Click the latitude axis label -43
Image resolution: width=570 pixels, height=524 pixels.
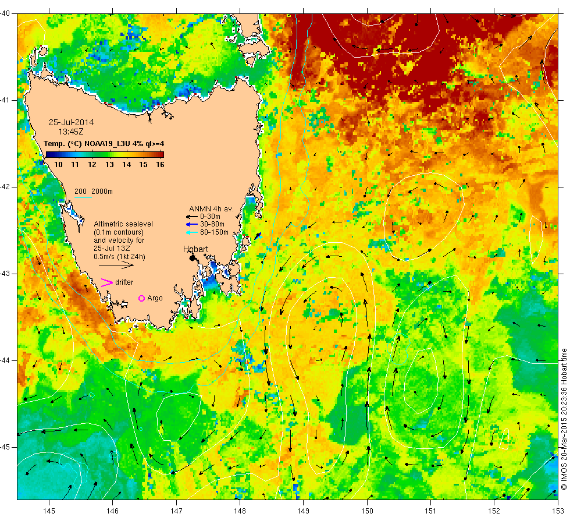click(5, 274)
